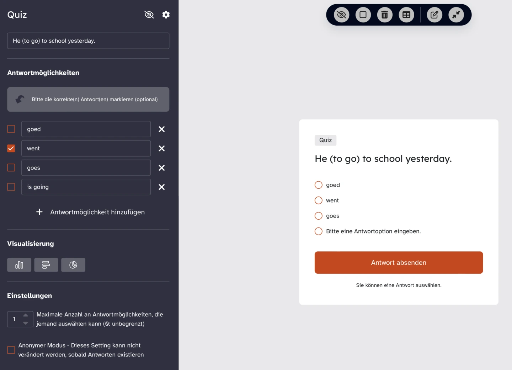Click the table layout icon in toolbar
Image resolution: width=512 pixels, height=370 pixels.
tap(406, 15)
